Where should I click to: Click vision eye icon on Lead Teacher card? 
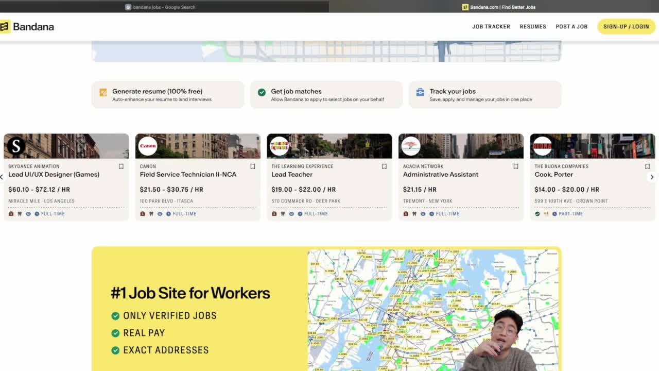coord(291,214)
